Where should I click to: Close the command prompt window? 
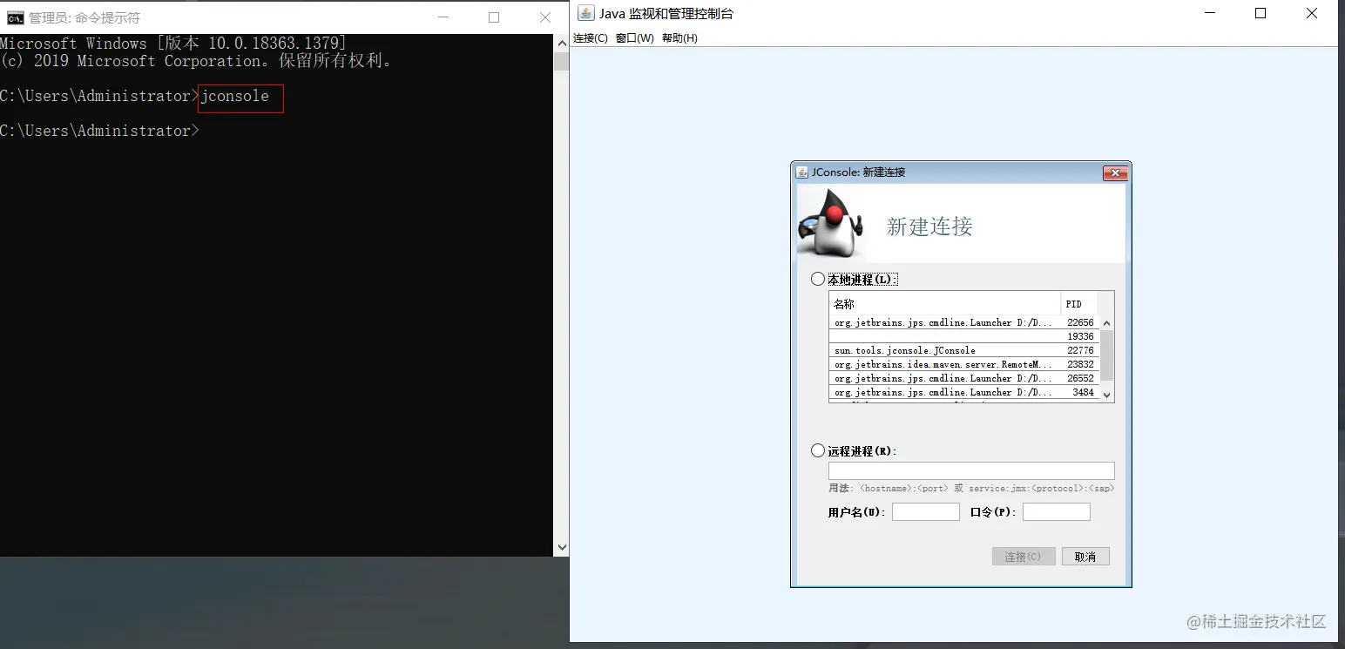(x=545, y=17)
